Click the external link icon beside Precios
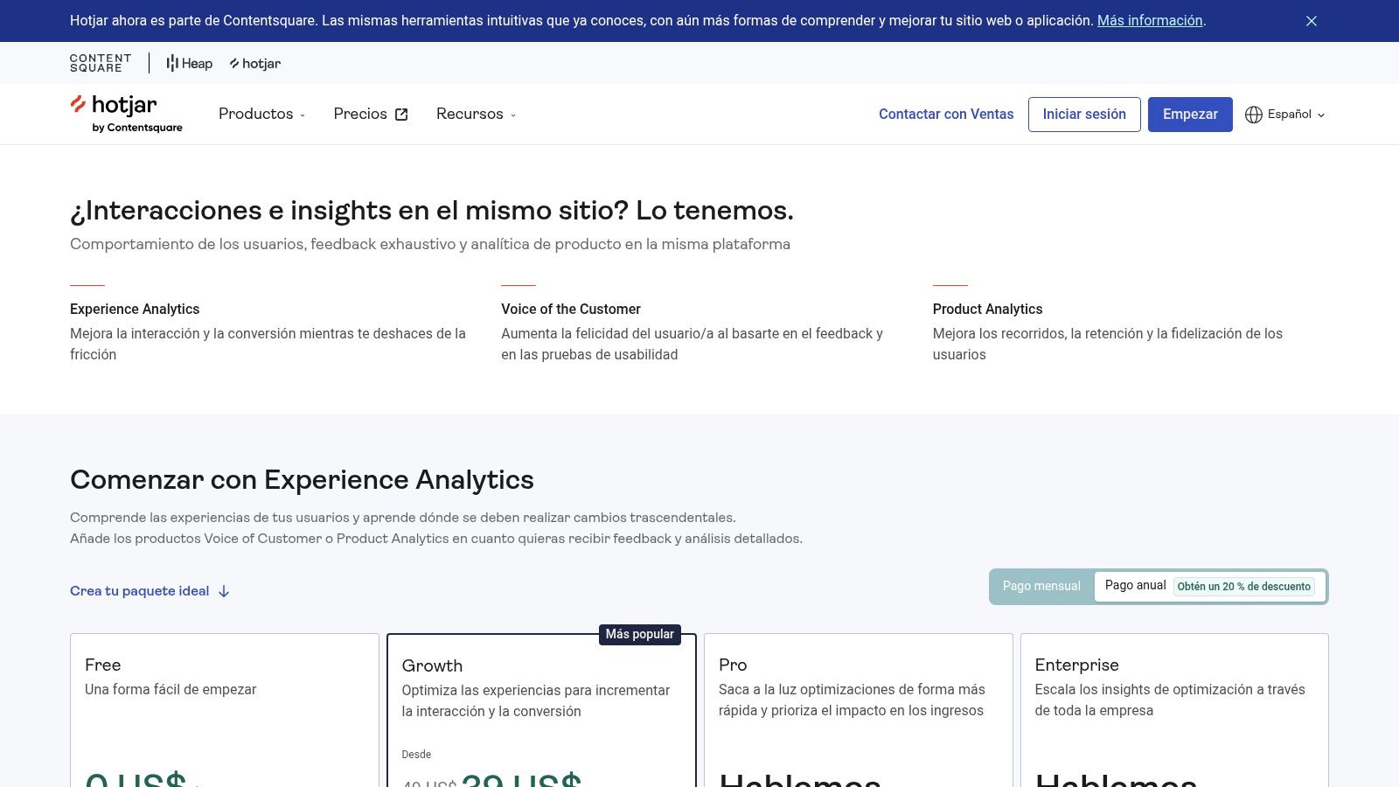The width and height of the screenshot is (1399, 787). coord(400,114)
